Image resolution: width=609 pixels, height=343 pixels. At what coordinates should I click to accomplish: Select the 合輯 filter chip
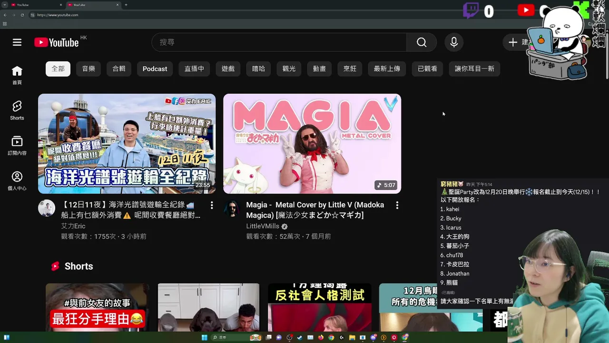pos(119,69)
